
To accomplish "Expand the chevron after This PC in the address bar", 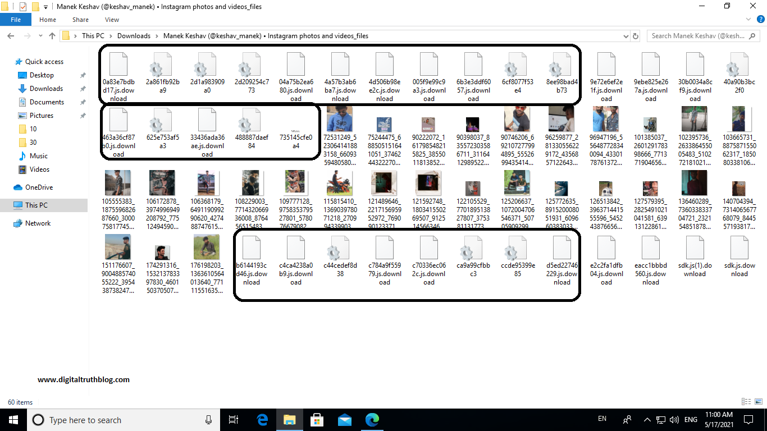I will 111,36.
